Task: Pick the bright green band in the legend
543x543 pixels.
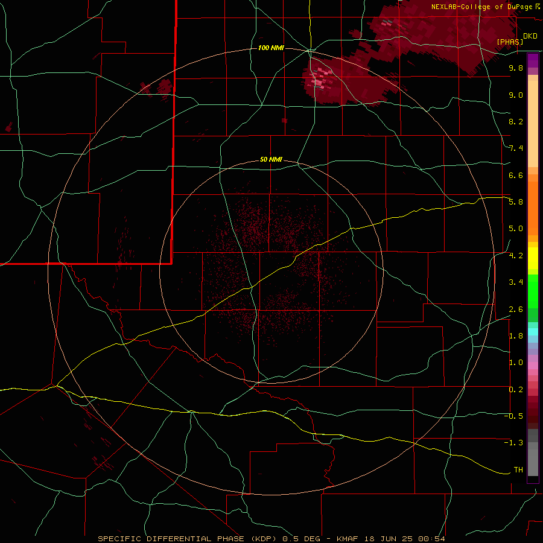Action: coord(533,291)
